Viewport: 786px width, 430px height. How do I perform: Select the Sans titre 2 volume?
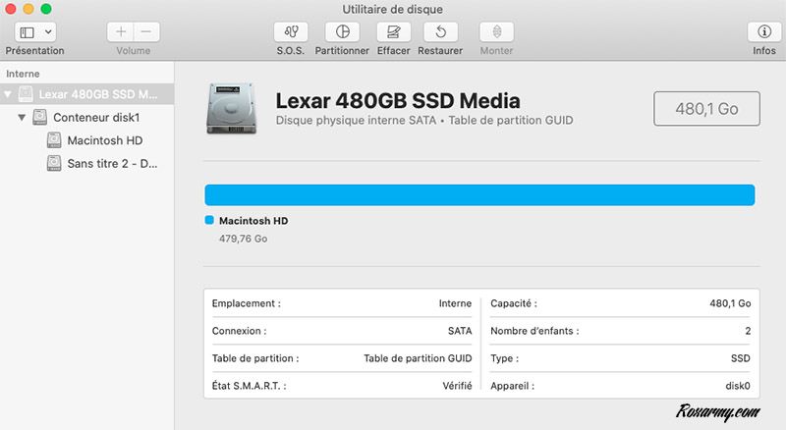111,164
